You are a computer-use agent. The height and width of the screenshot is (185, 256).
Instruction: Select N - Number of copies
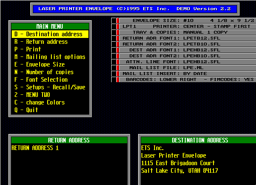tap(50, 72)
